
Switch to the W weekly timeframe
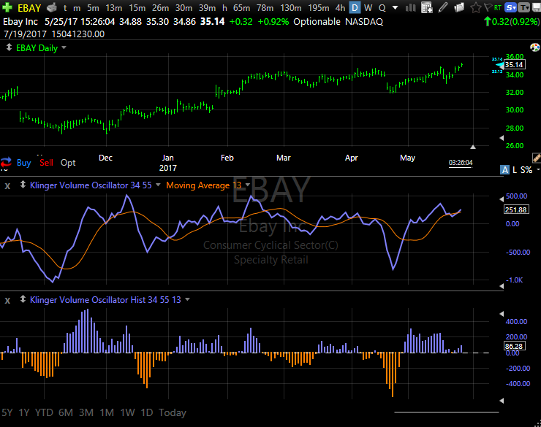(x=368, y=7)
